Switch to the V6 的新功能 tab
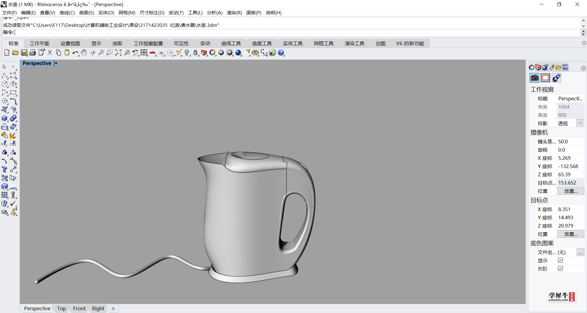This screenshot has width=587, height=313. point(410,43)
